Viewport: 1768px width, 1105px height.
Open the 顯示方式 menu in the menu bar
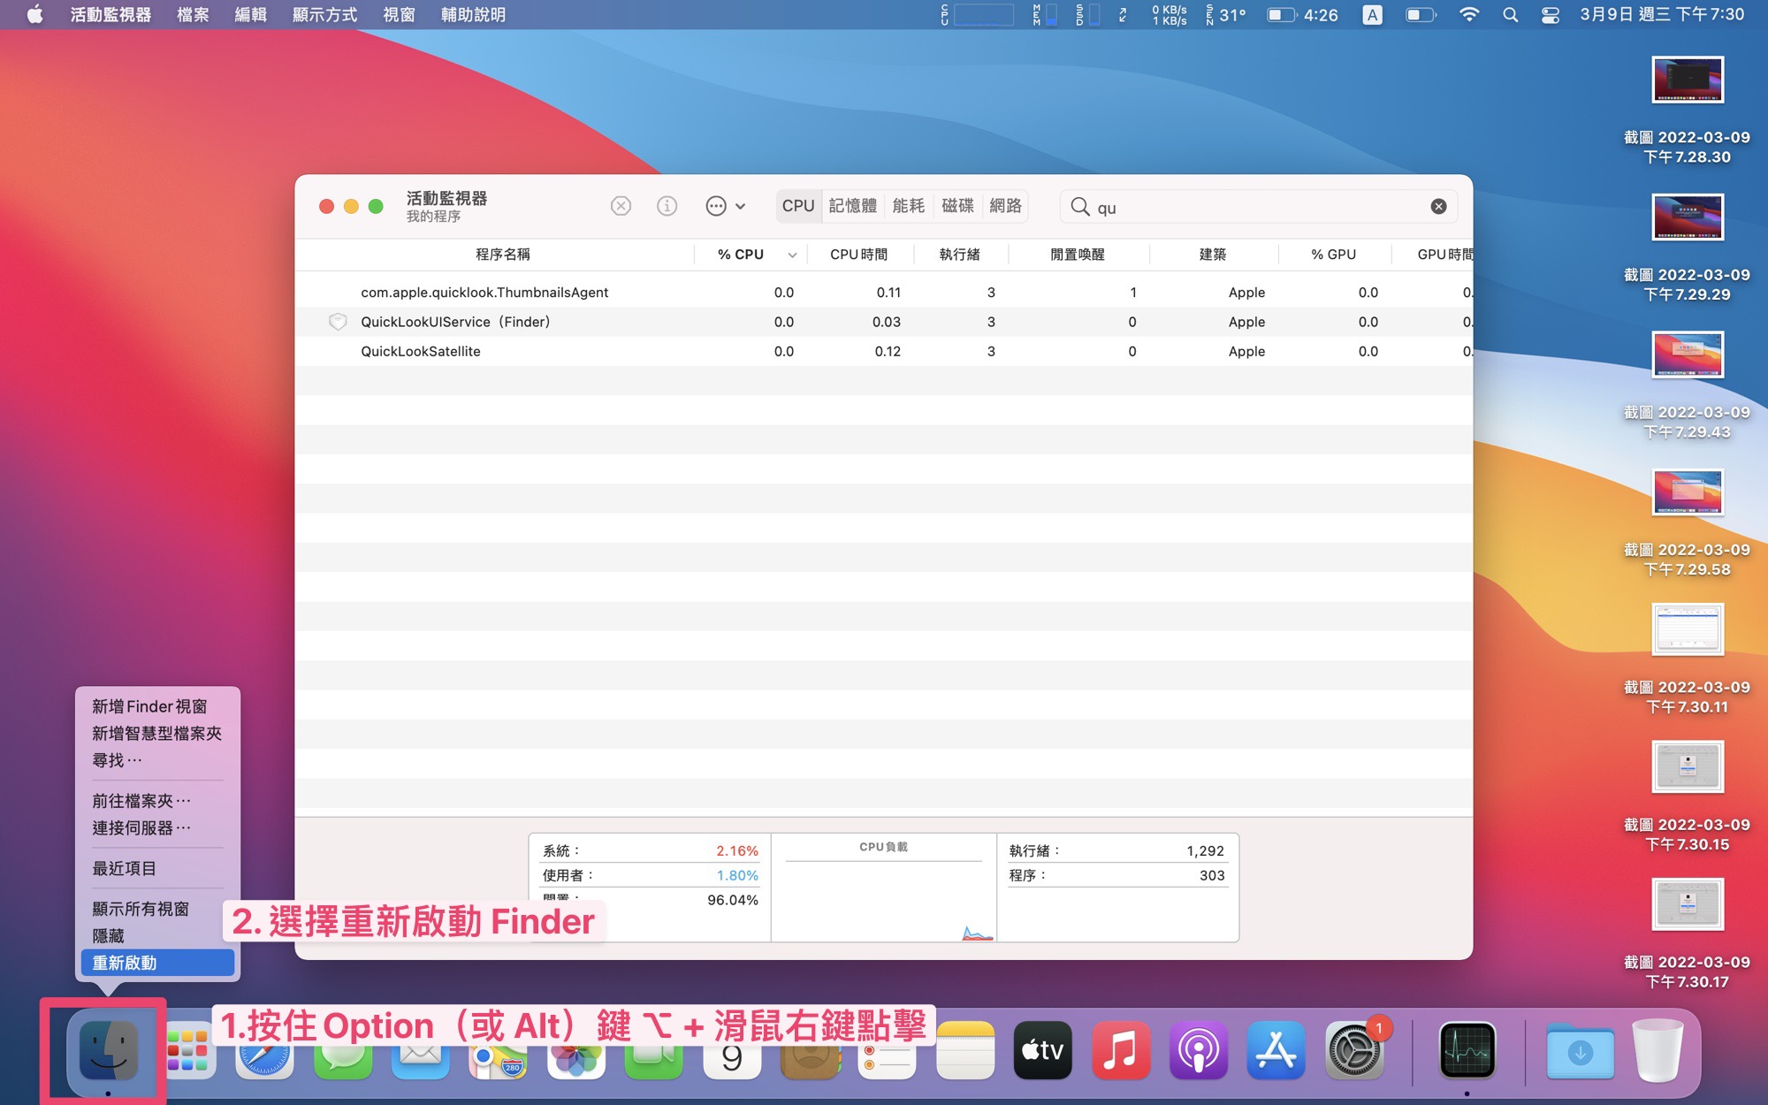coord(324,14)
